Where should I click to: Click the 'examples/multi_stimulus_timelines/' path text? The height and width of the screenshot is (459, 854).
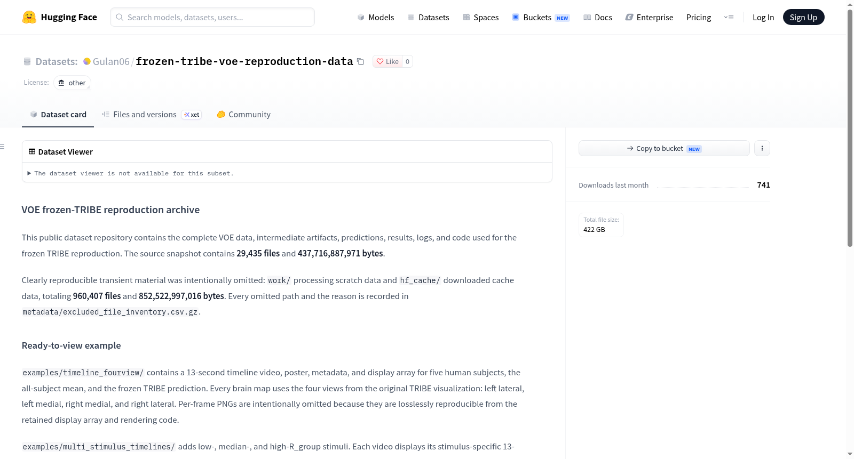pos(99,447)
